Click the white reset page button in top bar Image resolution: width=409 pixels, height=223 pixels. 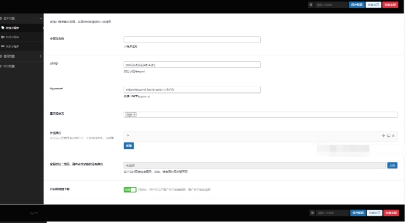pyautogui.click(x=373, y=5)
